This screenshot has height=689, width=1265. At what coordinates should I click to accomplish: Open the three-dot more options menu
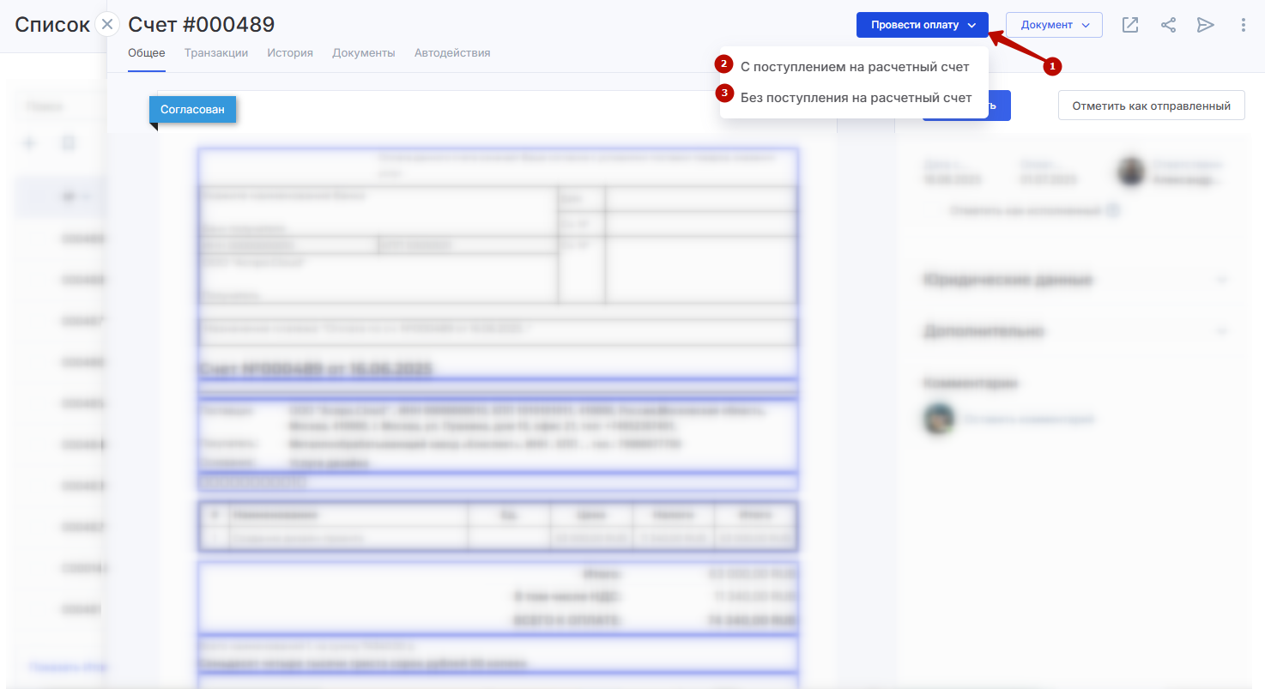(x=1244, y=25)
